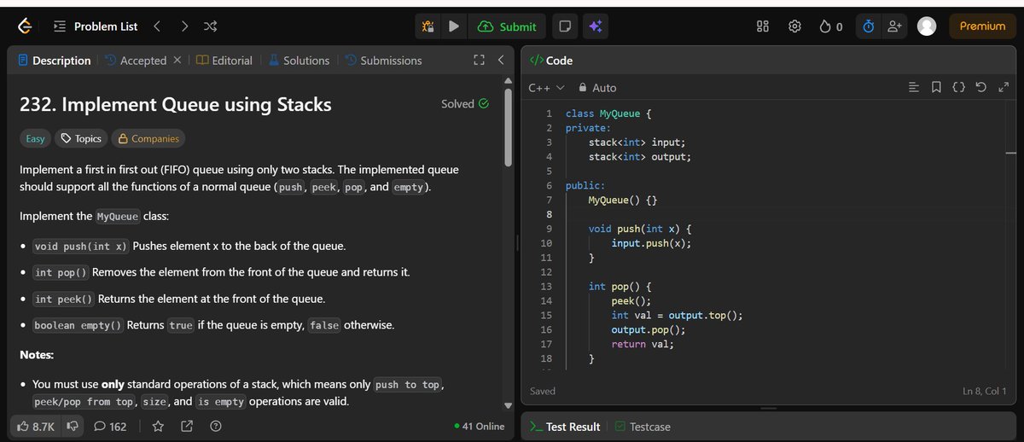Viewport: 1024px width, 442px height.
Task: Open the user profile avatar
Action: [x=927, y=26]
